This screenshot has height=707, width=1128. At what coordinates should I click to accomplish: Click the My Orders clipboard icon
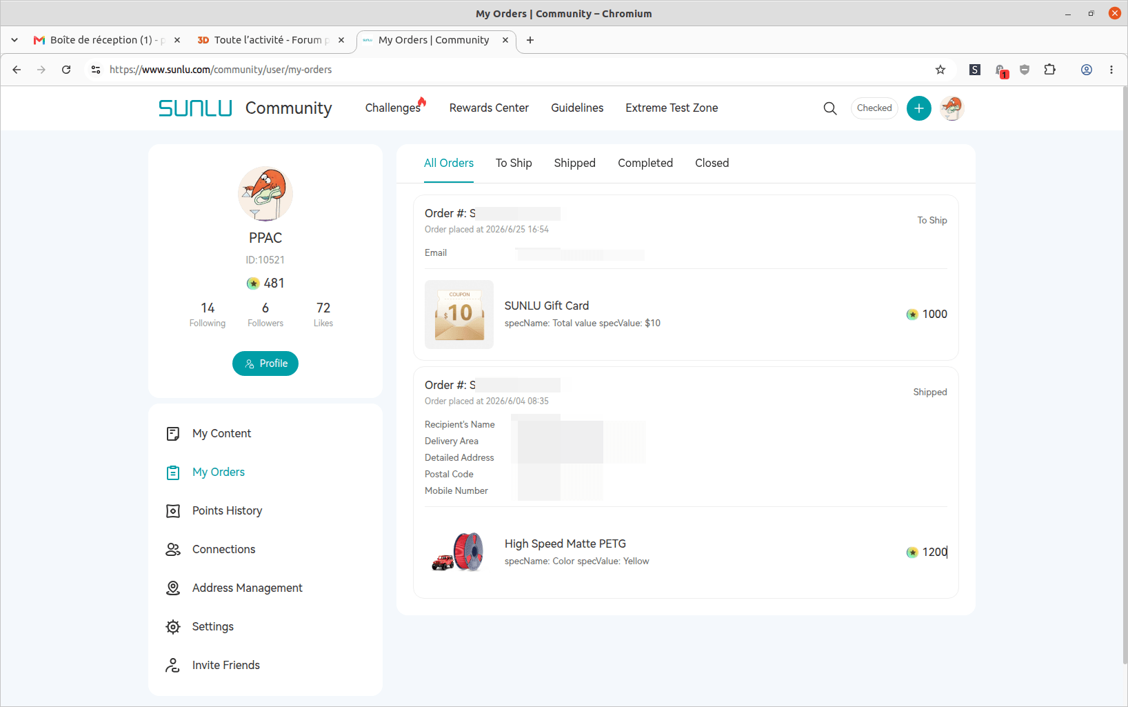(x=173, y=472)
